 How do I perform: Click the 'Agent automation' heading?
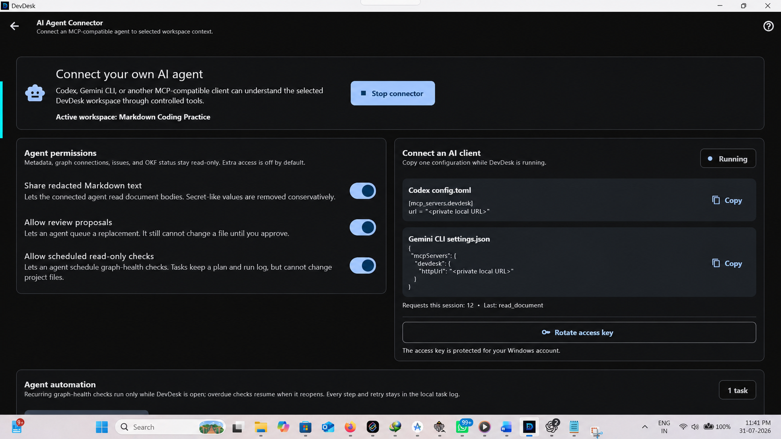pyautogui.click(x=60, y=384)
